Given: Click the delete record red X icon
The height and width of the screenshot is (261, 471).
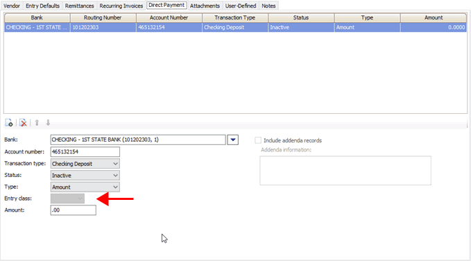Looking at the screenshot, I should click(23, 123).
